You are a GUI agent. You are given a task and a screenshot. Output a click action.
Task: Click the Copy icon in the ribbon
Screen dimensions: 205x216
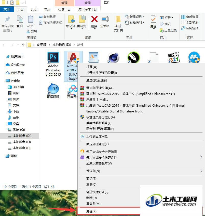20,19
